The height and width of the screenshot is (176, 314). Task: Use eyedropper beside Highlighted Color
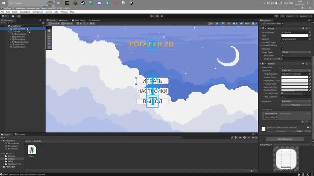(x=310, y=80)
